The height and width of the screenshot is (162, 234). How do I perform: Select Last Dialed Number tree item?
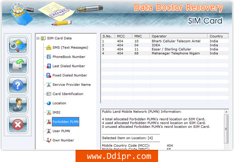69,66
